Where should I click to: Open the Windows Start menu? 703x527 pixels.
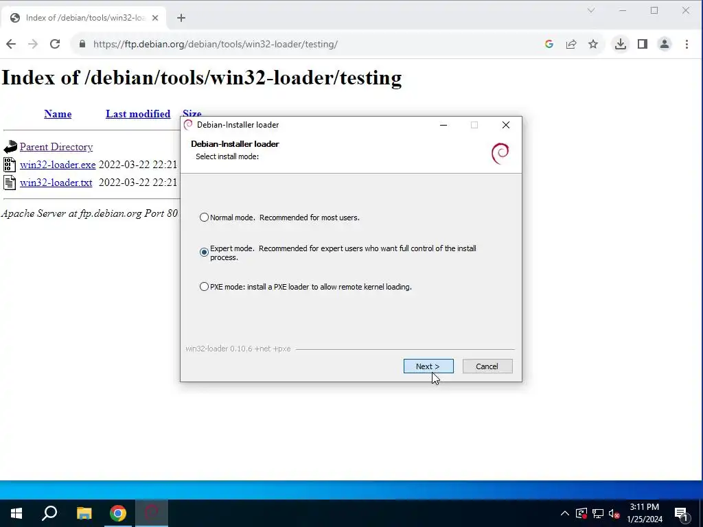coord(16,513)
